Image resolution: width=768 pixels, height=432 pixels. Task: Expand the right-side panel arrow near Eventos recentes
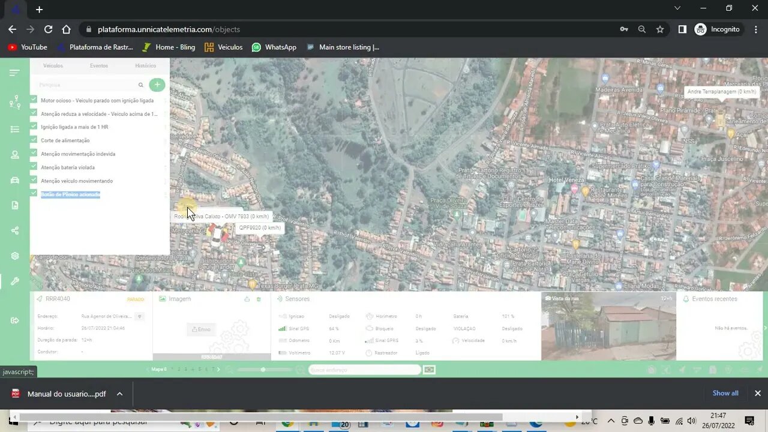[x=764, y=328]
